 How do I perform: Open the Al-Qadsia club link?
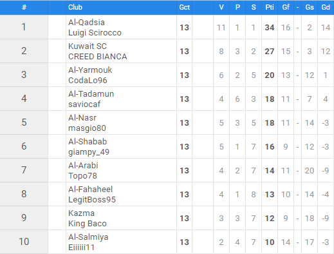pyautogui.click(x=86, y=22)
